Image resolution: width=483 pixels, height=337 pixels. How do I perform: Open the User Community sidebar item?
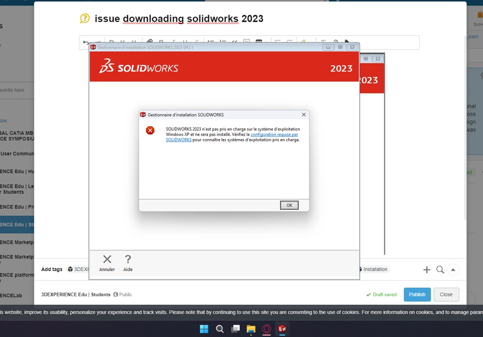[17, 154]
